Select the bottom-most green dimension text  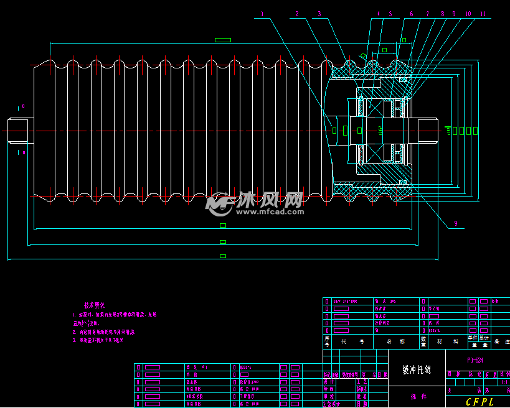pos(223,256)
